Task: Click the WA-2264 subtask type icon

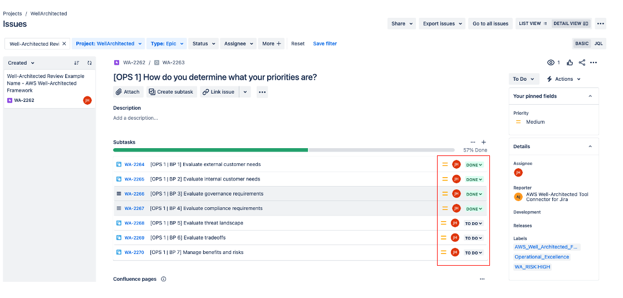Action: (x=119, y=164)
